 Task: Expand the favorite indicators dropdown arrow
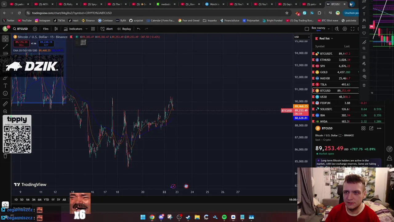[86, 29]
